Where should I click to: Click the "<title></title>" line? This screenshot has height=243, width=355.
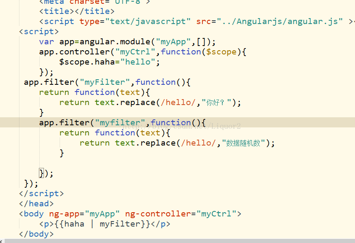pyautogui.click(x=77, y=11)
